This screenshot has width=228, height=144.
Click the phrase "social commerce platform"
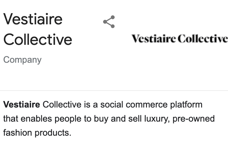click(x=151, y=105)
